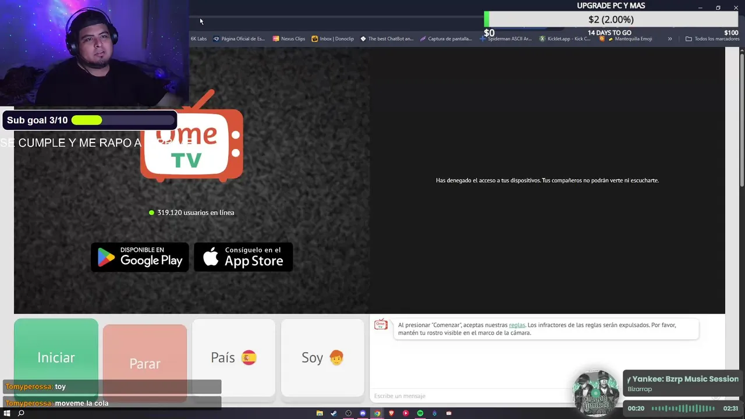Open the 6K Labs bookmark

click(198, 38)
